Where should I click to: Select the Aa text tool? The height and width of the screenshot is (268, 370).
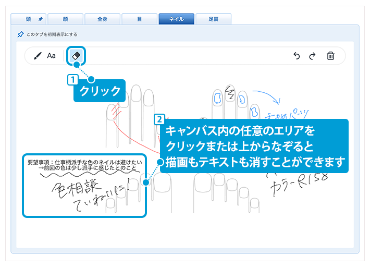click(x=52, y=56)
